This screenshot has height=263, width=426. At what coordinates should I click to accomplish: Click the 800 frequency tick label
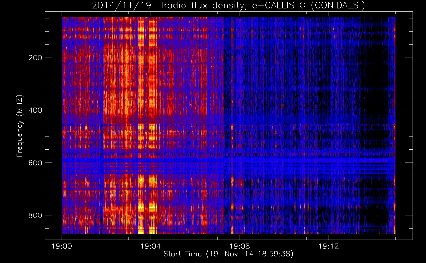point(35,216)
